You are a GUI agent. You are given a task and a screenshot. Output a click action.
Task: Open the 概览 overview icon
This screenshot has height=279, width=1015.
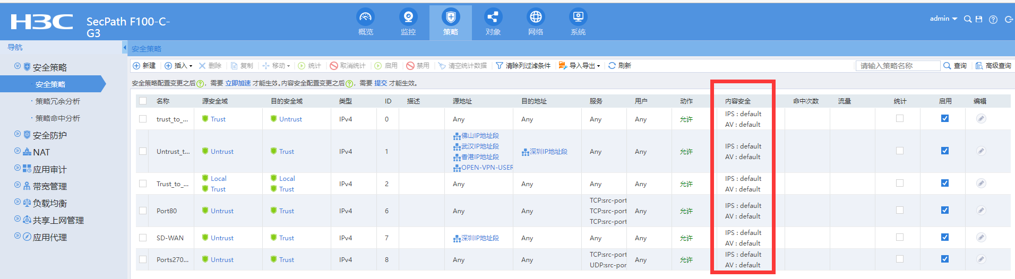click(365, 18)
